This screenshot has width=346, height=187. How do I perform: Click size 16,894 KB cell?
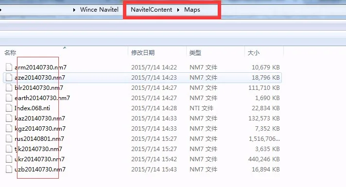click(x=266, y=170)
